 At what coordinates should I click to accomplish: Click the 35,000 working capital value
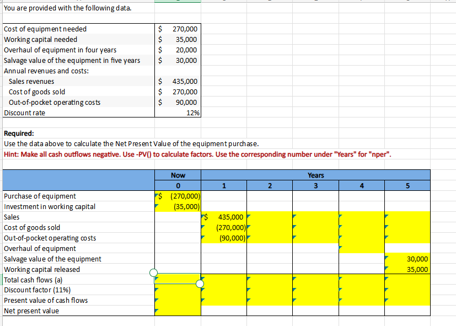click(178, 40)
